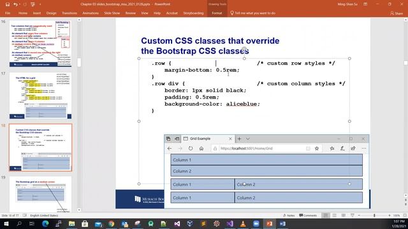Start presentation from beginning toolbar icon

click(33, 4)
